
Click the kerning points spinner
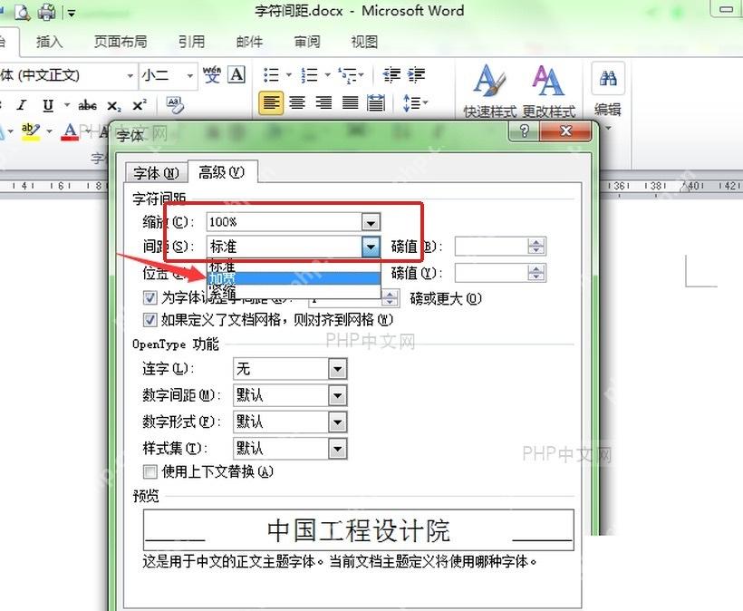pos(390,298)
